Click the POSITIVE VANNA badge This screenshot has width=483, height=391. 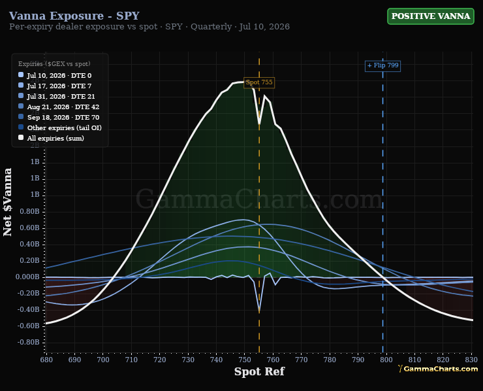coord(431,16)
